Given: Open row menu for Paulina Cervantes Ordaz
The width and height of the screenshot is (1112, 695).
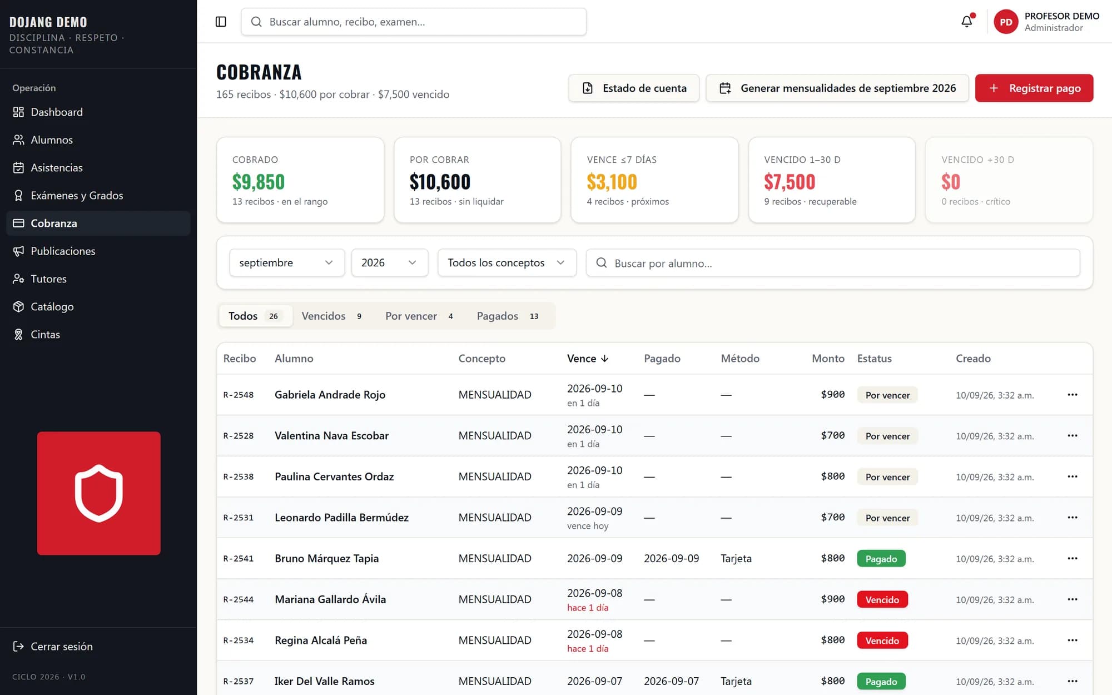Looking at the screenshot, I should 1073,476.
